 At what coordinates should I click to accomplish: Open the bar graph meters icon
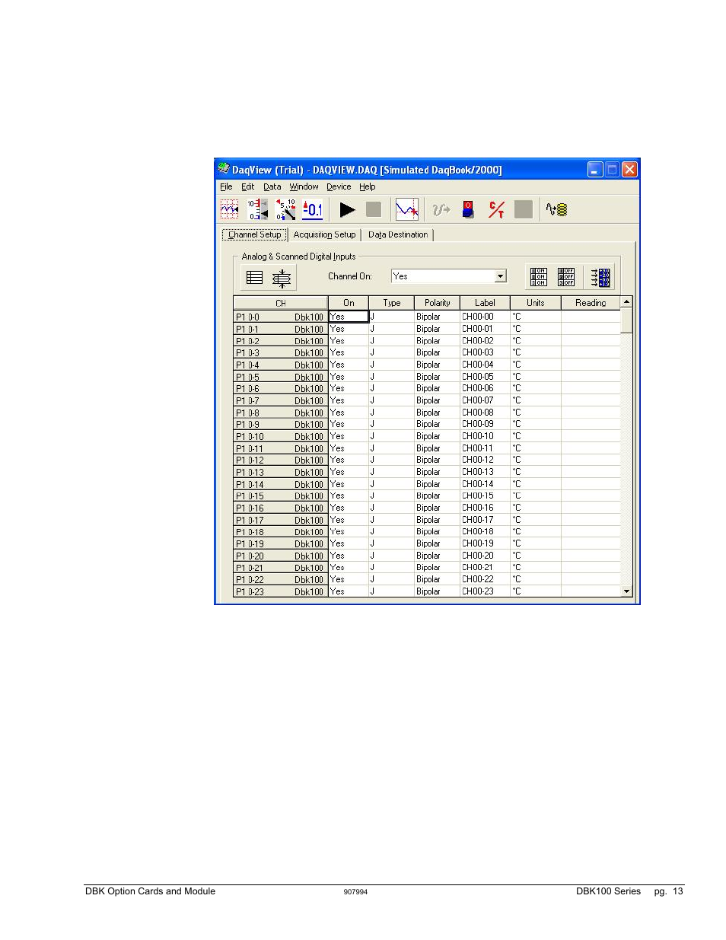coord(257,209)
